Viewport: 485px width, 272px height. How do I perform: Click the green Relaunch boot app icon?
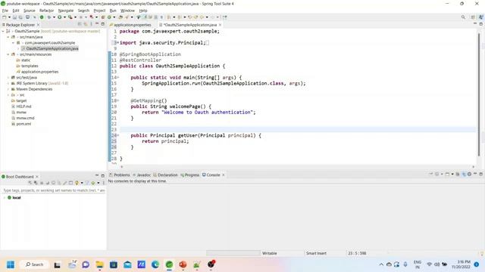click(x=42, y=17)
